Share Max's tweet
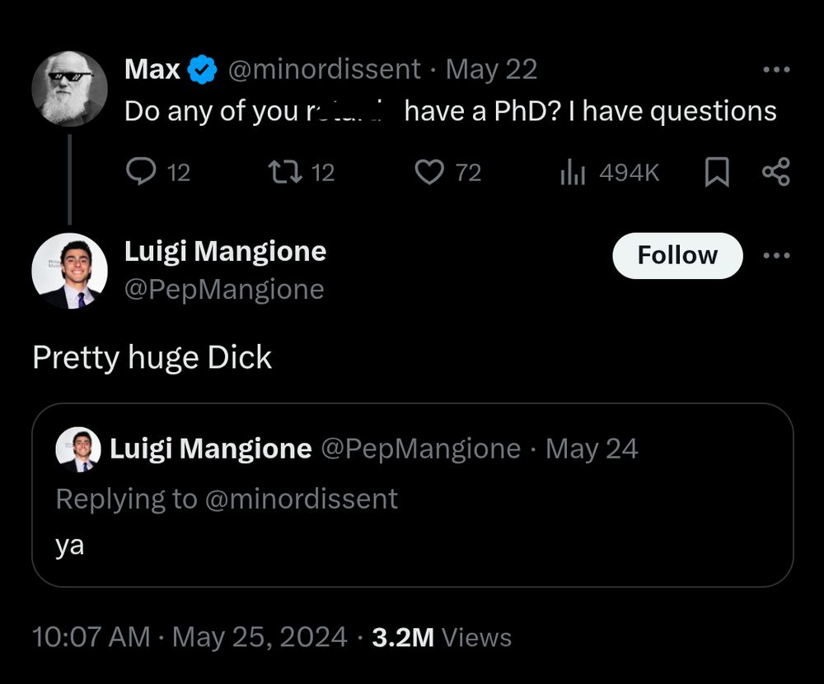The width and height of the screenshot is (824, 684). click(775, 172)
